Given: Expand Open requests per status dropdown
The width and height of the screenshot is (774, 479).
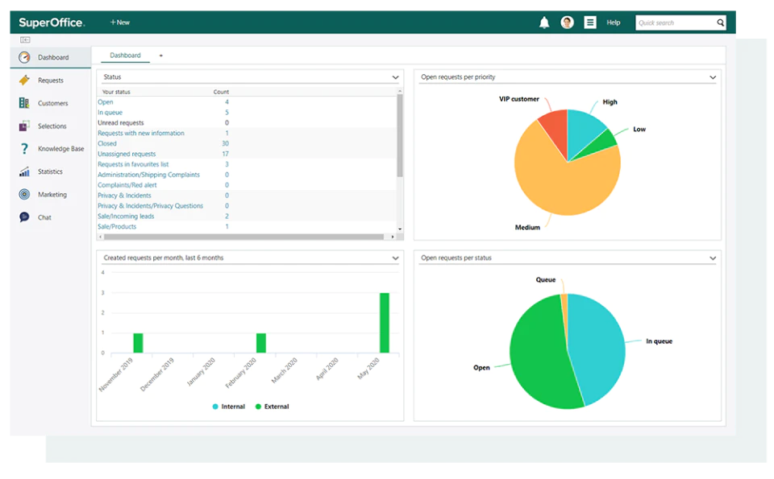Looking at the screenshot, I should (713, 258).
